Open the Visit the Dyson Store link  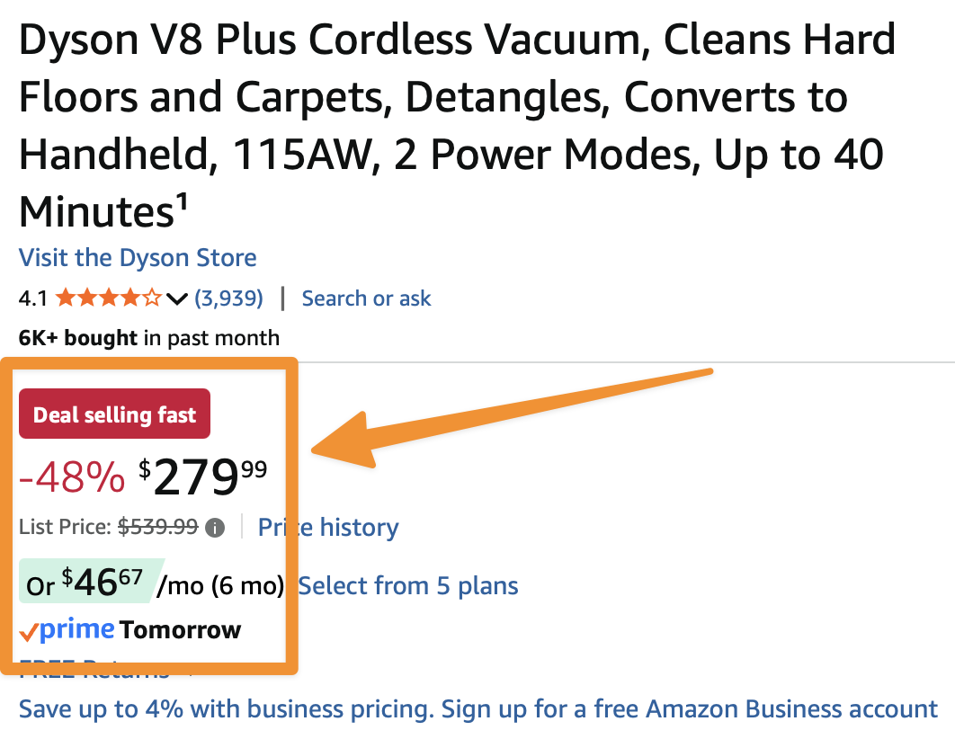click(x=138, y=258)
